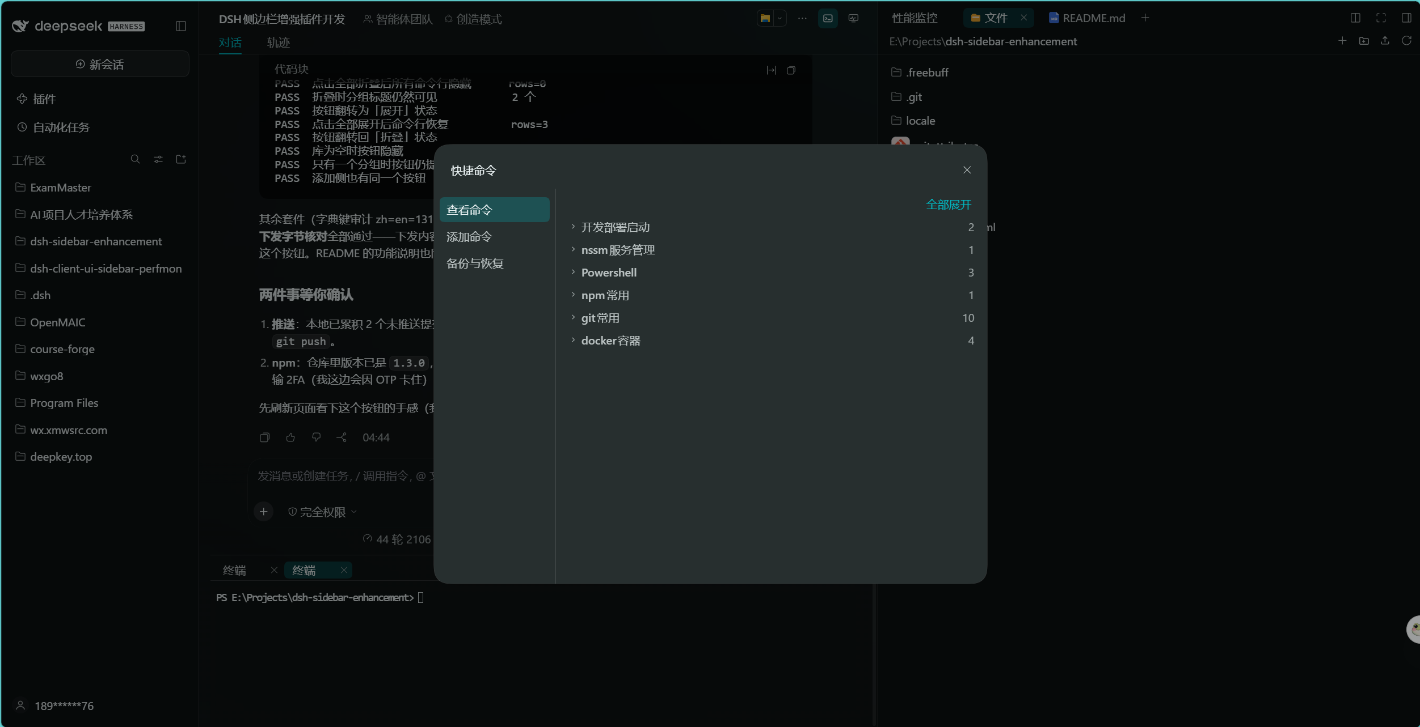Screen dimensions: 1420x727
Task: Collapse the left sidebar with the panel icon
Action: (181, 26)
